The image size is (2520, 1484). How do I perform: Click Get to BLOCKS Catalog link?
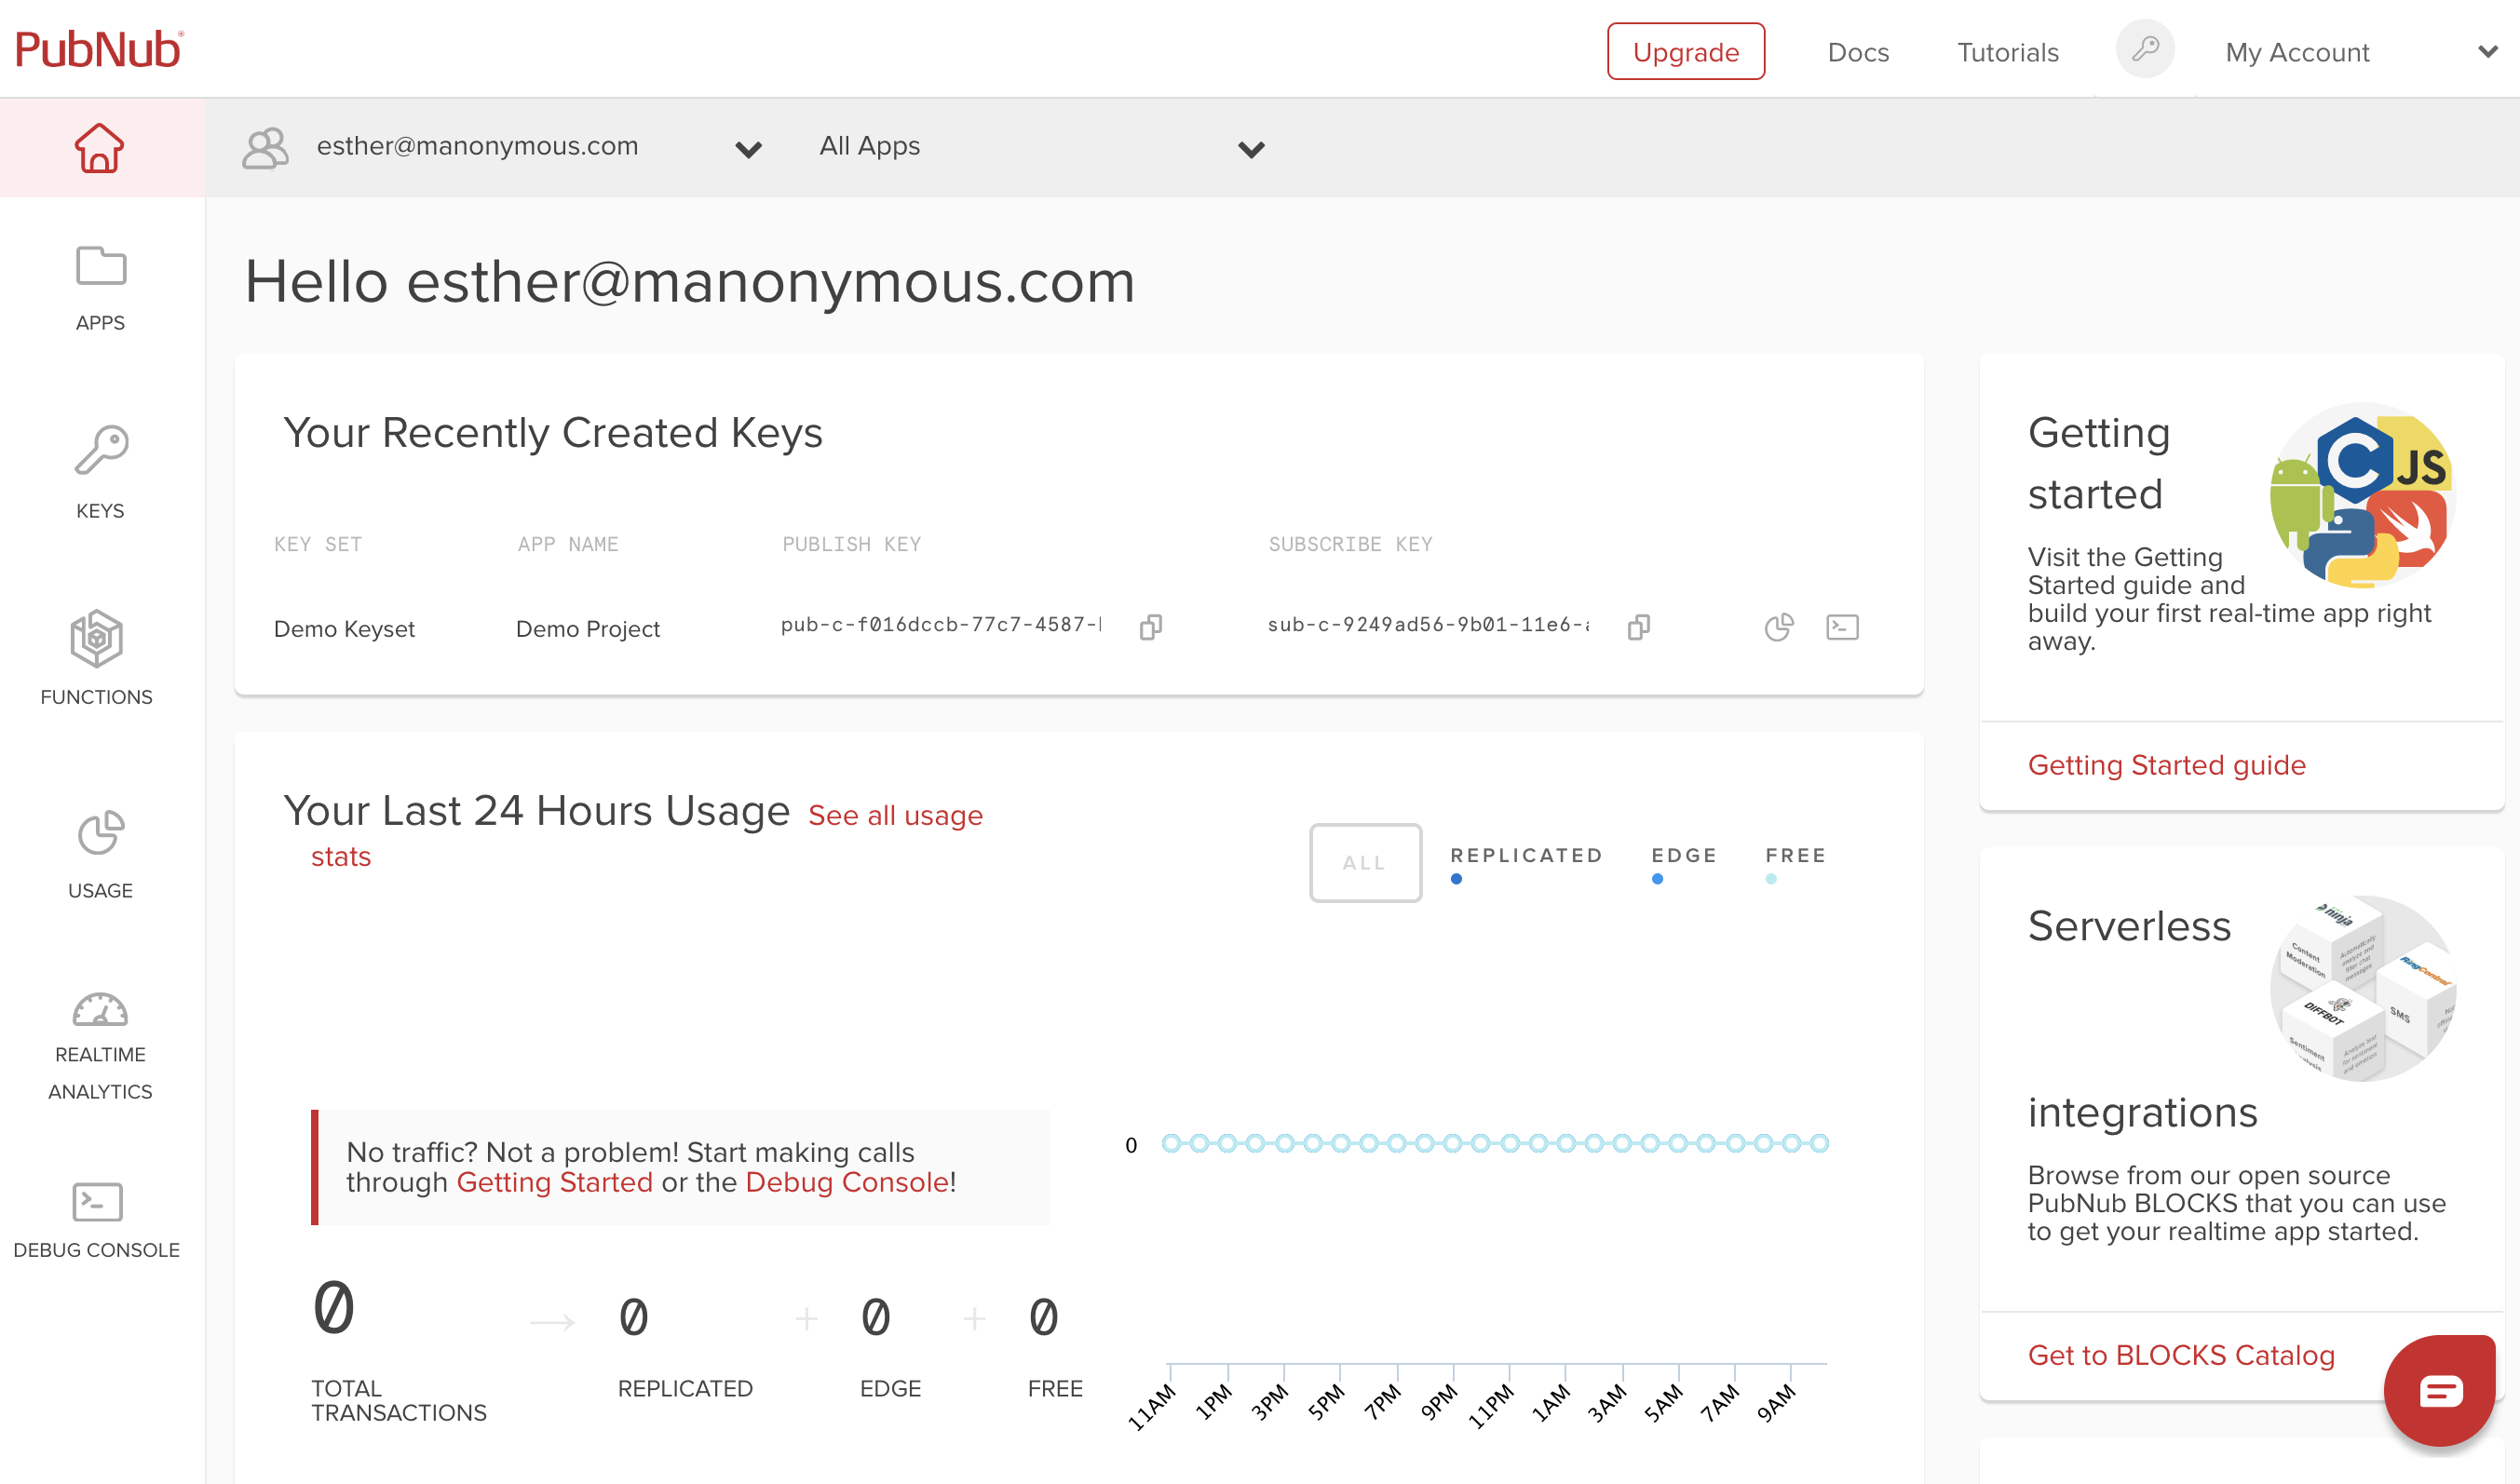tap(2180, 1355)
